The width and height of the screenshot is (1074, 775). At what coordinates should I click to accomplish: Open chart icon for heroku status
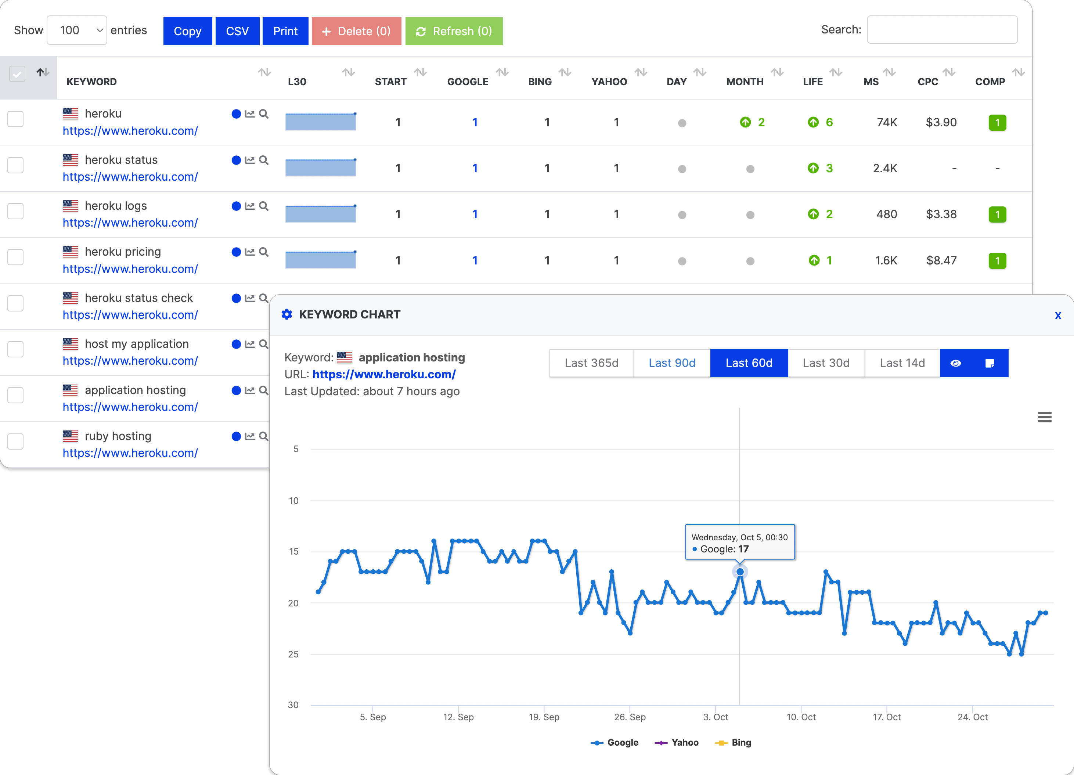[x=250, y=160]
